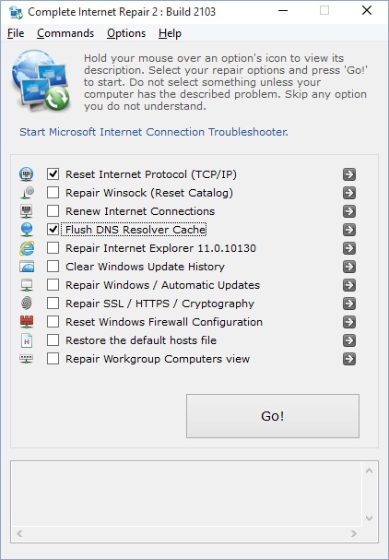This screenshot has height=560, width=389.
Task: Click the log panel scroll down arrow
Action: [x=370, y=518]
